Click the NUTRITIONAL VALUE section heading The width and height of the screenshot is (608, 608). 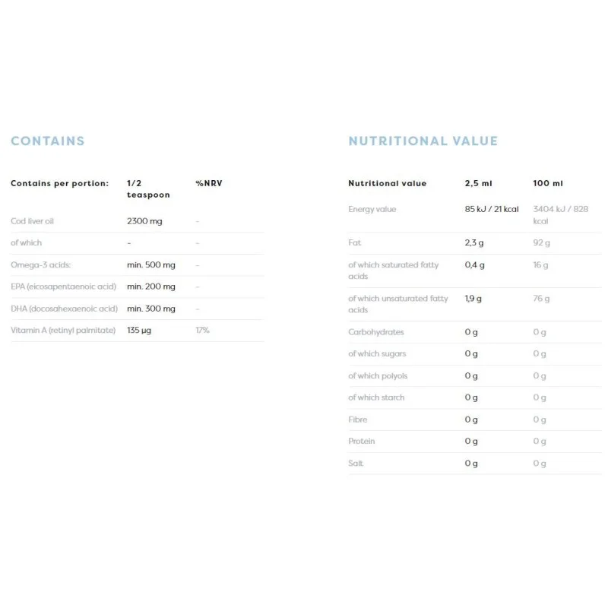click(423, 141)
